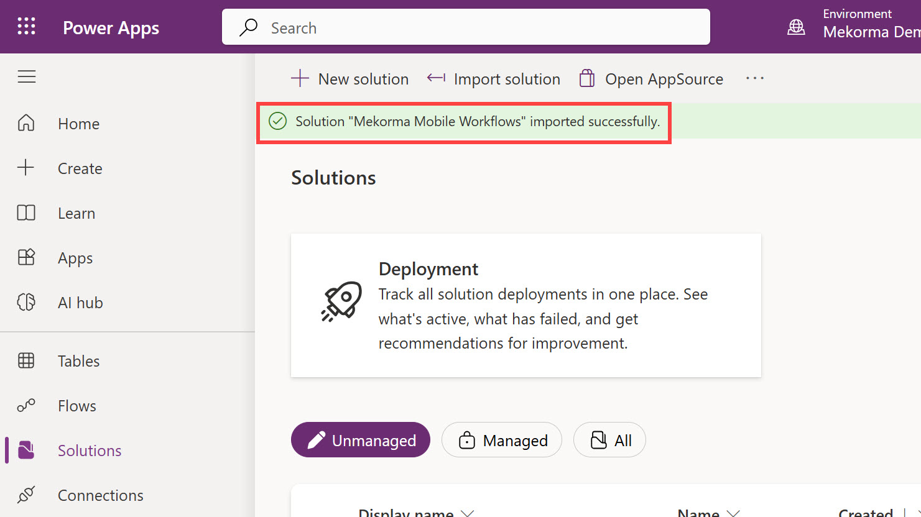
Task: Click the Learn book icon
Action: click(x=26, y=213)
